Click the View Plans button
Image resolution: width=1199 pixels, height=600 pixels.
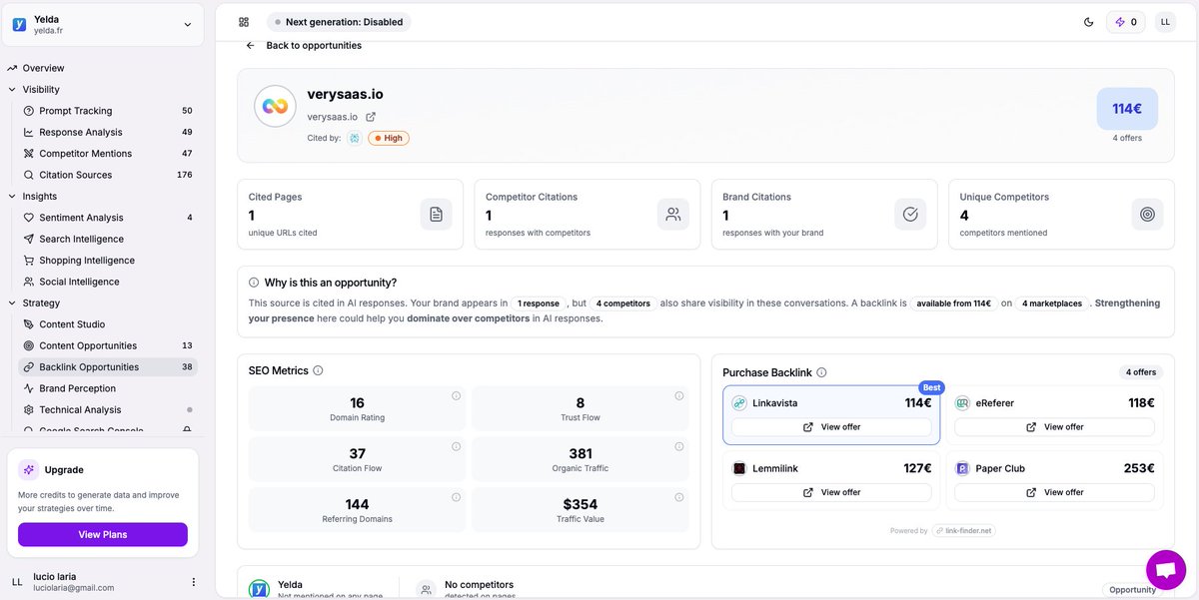[103, 534]
